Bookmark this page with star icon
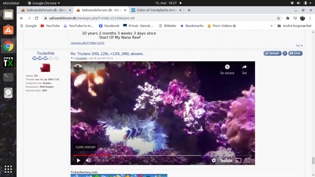 tap(278, 18)
